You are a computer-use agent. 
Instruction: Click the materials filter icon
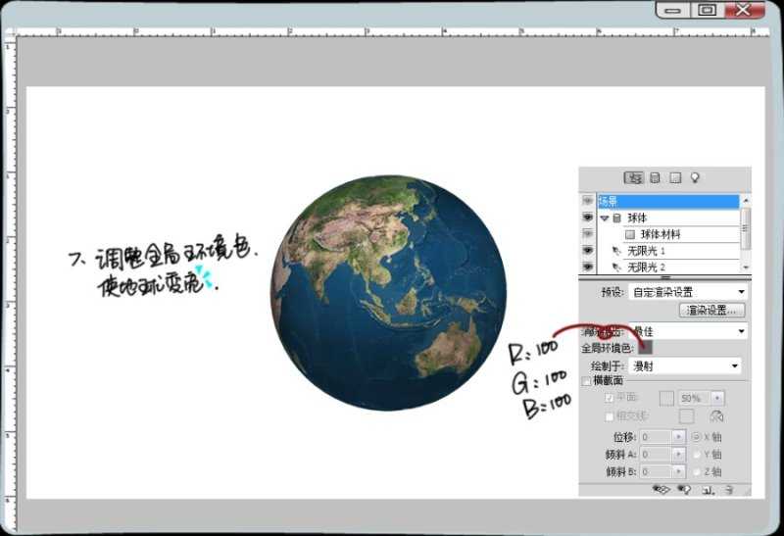(675, 177)
